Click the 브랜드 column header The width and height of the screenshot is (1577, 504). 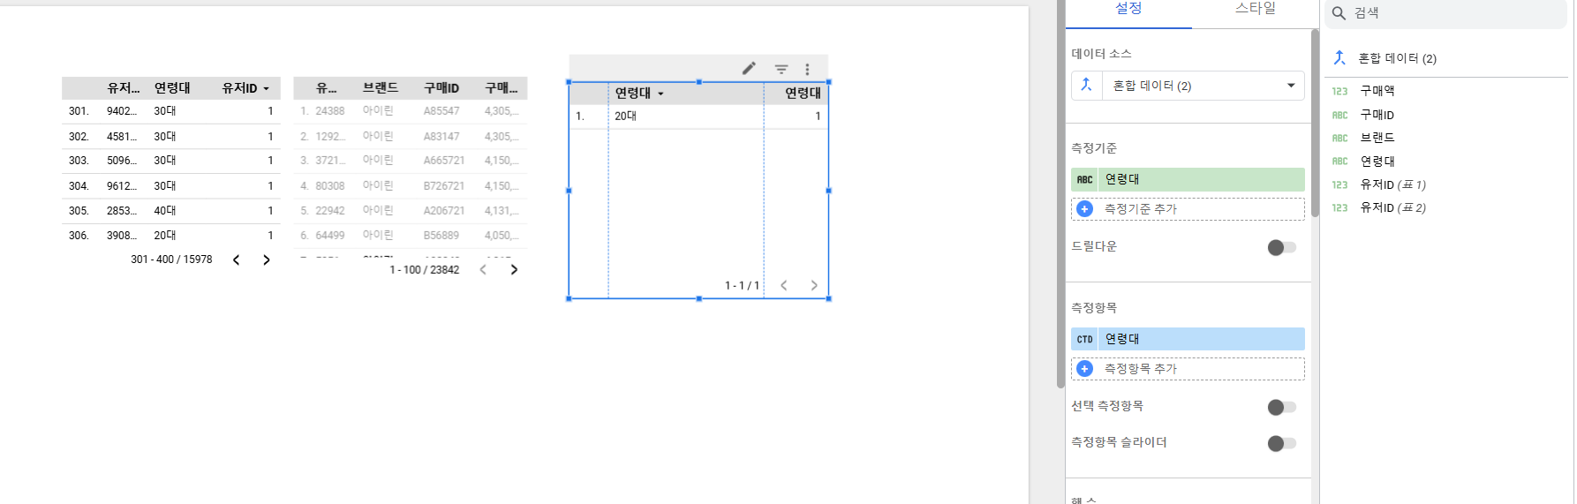pyautogui.click(x=381, y=87)
